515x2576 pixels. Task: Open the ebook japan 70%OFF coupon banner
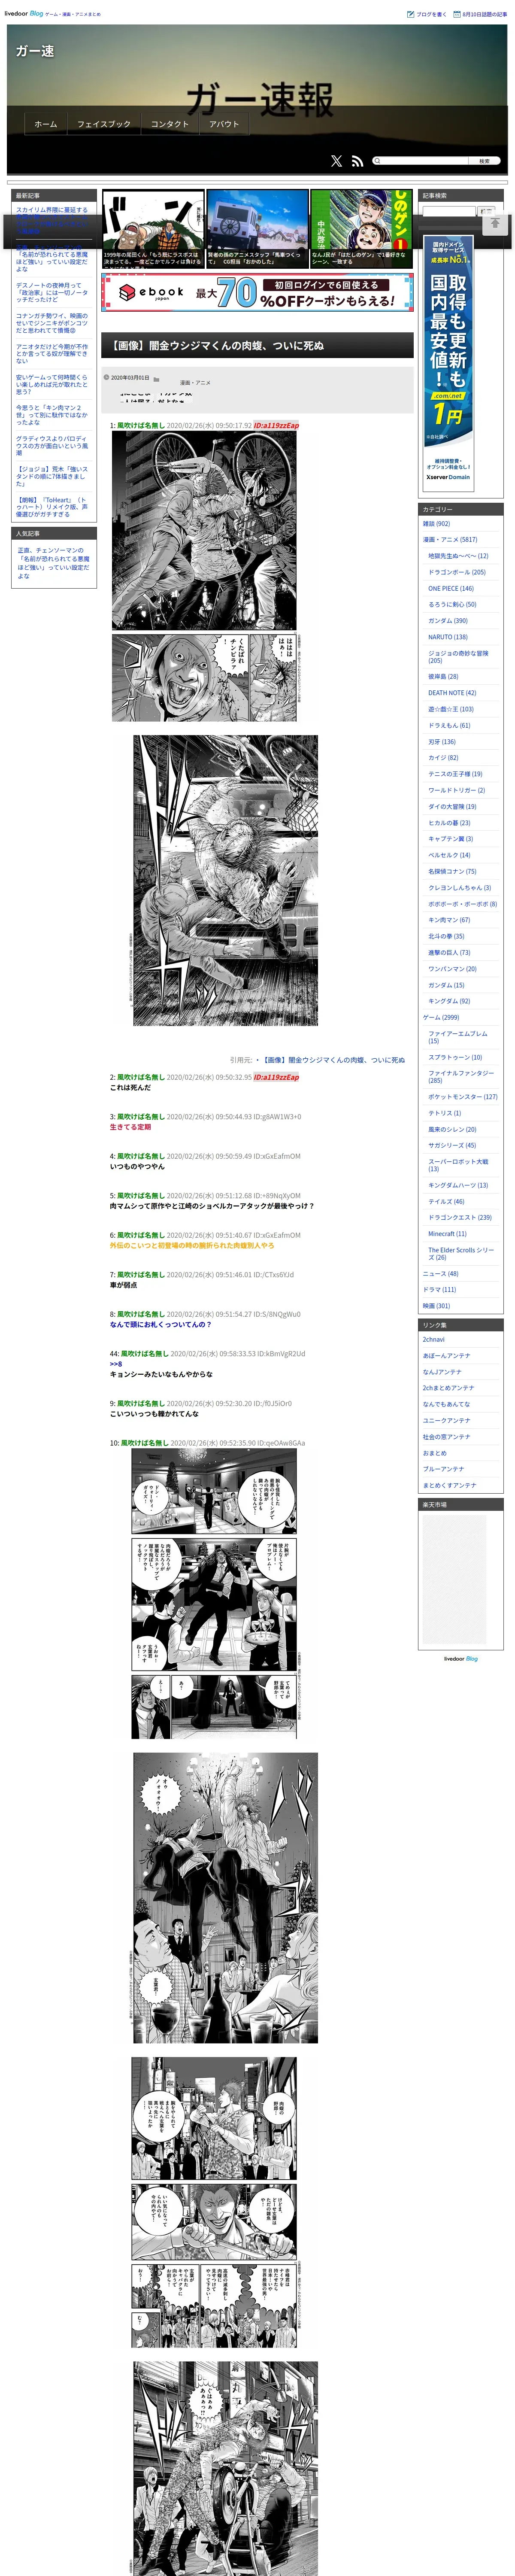click(257, 292)
